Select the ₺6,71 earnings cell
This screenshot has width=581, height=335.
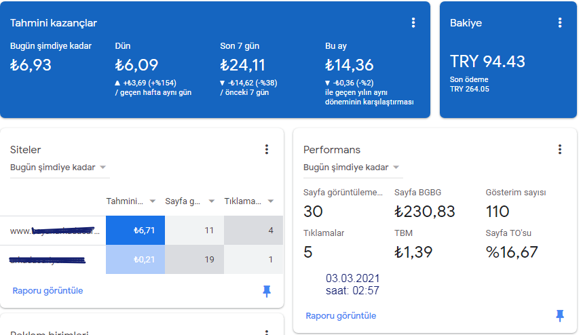[x=135, y=231]
